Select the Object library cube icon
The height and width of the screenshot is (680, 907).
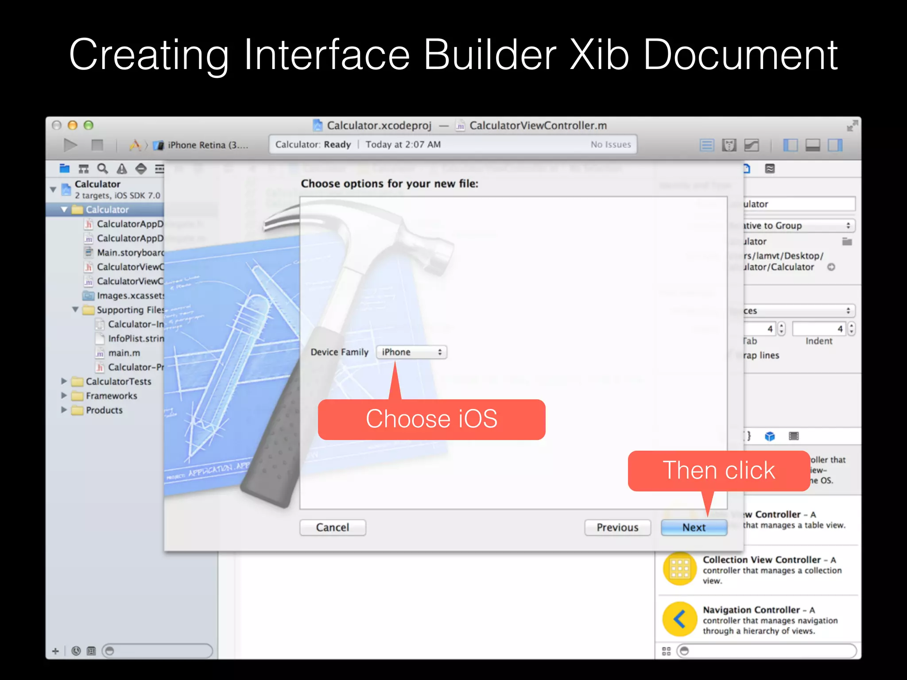[770, 436]
